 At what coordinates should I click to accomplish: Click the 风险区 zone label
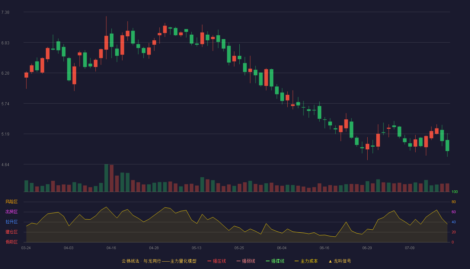[12, 202]
